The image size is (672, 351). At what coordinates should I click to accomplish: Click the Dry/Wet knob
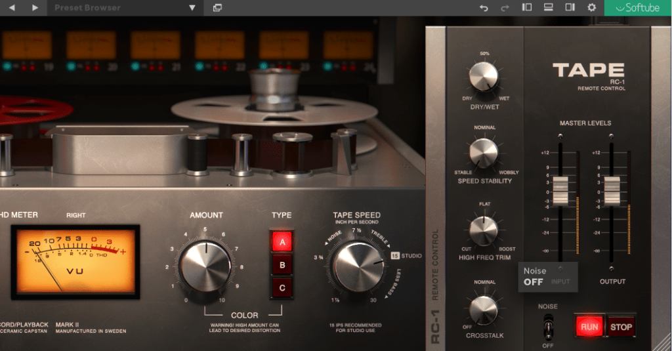click(484, 77)
